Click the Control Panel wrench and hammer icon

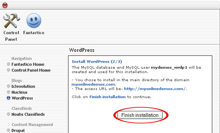click(11, 21)
